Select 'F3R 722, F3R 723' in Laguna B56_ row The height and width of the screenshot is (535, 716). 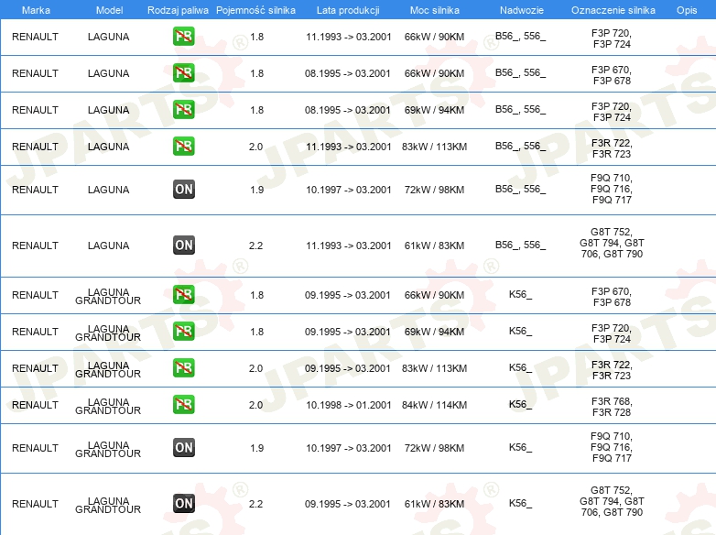click(612, 148)
